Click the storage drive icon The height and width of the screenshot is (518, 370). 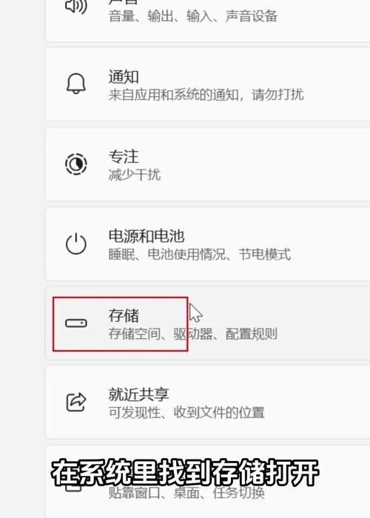(x=76, y=323)
